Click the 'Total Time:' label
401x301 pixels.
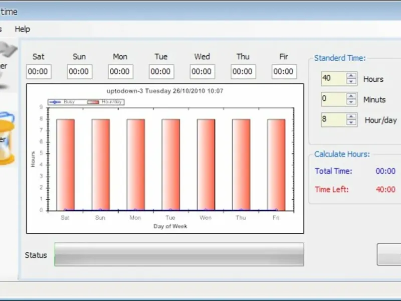click(x=333, y=171)
